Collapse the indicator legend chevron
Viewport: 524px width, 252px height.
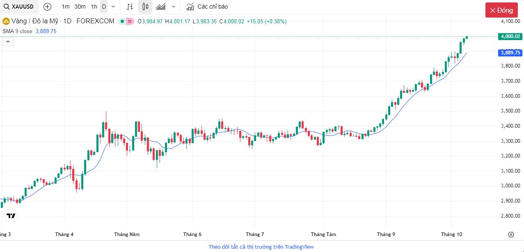tap(8, 41)
